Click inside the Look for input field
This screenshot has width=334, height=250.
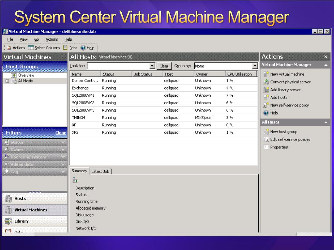[x=118, y=66]
